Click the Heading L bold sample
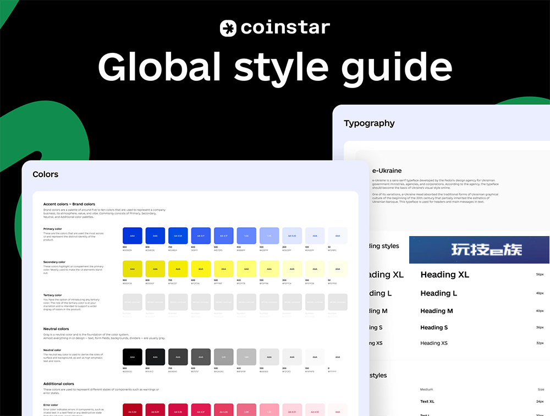Screen dimensions: 550x416 point(439,293)
